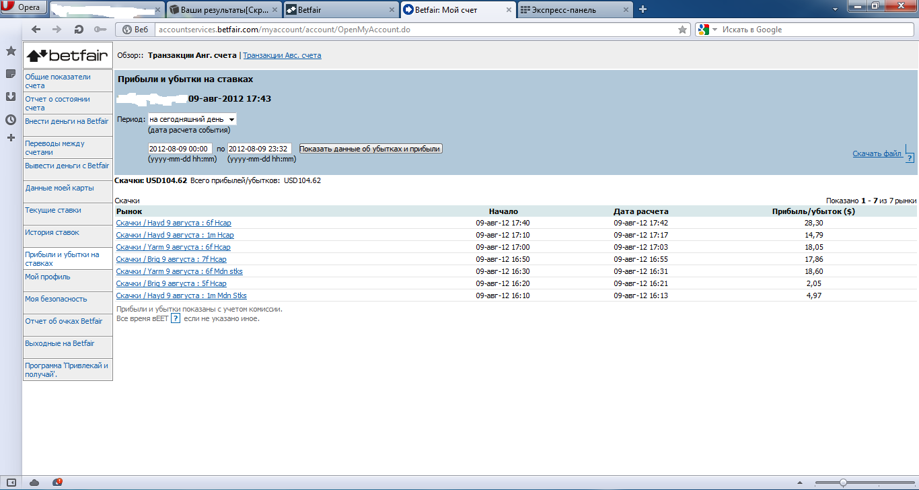This screenshot has height=490, width=919.
Task: Open Мой профиль in the side menu
Action: pyautogui.click(x=67, y=281)
